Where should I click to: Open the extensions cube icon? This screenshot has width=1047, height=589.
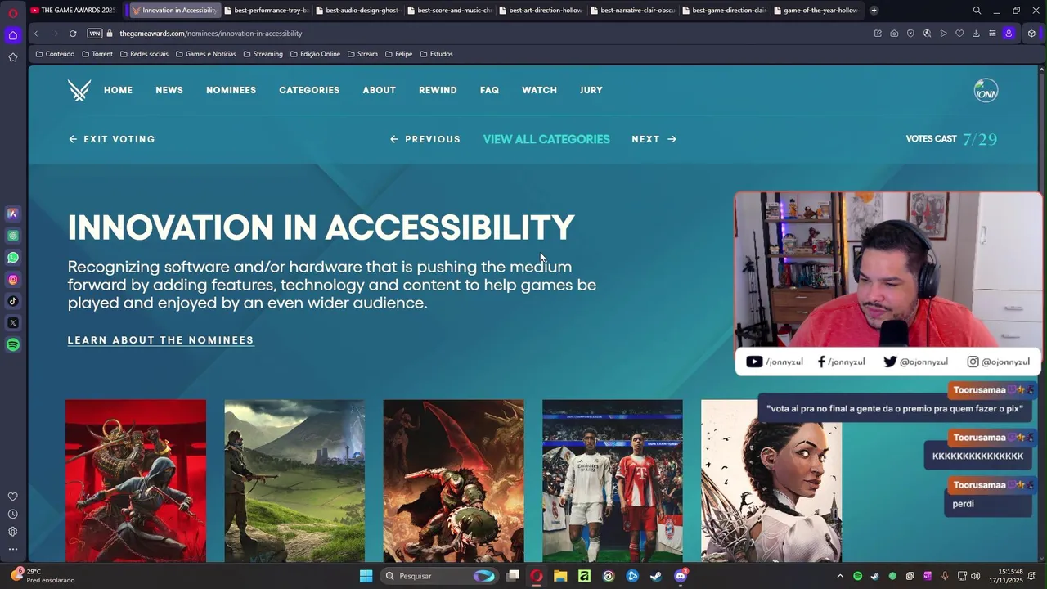pos(1031,34)
